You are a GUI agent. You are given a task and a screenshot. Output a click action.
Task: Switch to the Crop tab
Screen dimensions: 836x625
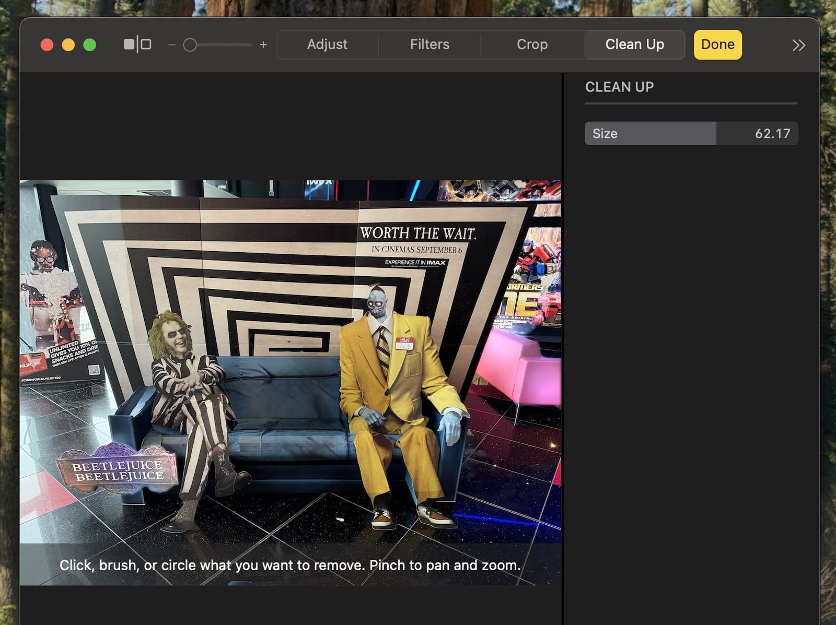532,44
